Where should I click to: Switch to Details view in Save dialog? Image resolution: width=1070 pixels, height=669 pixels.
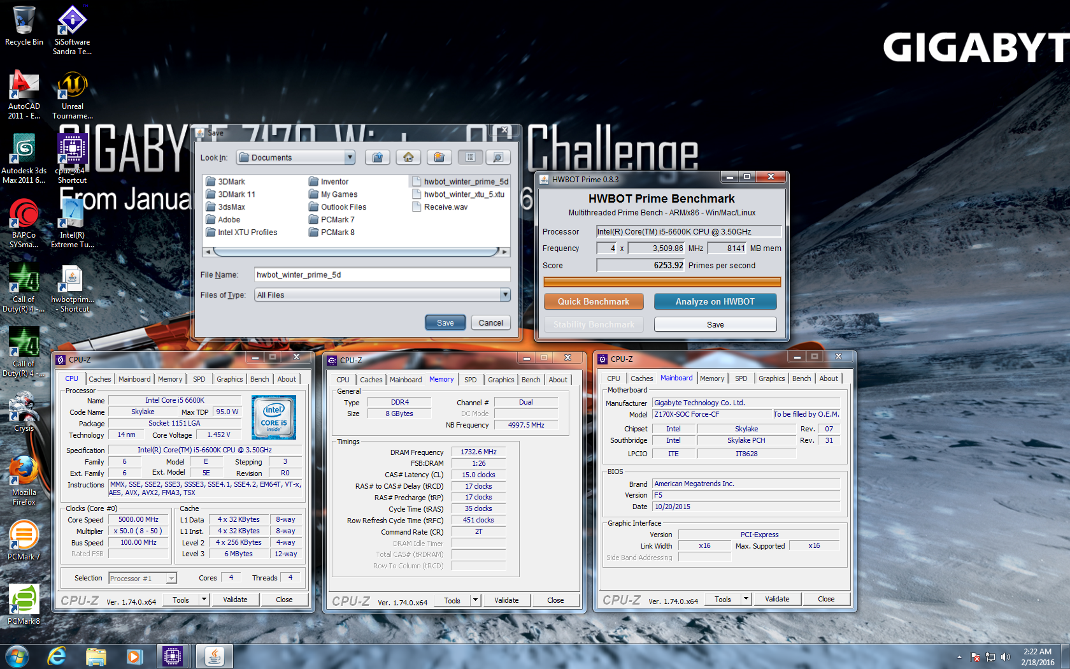(x=497, y=157)
